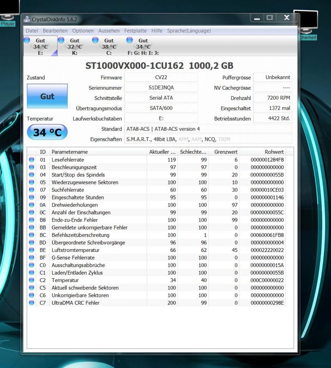Click the Firmware value CV22
This screenshot has height=368, width=331.
[x=161, y=77]
